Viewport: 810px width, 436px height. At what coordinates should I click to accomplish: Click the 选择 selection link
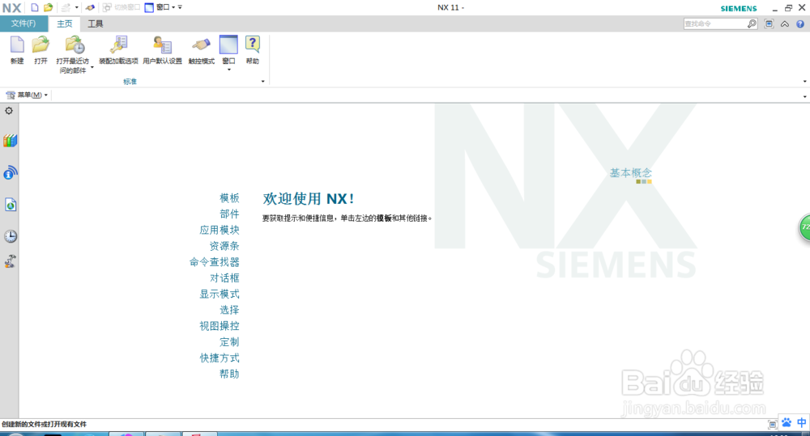click(x=229, y=310)
